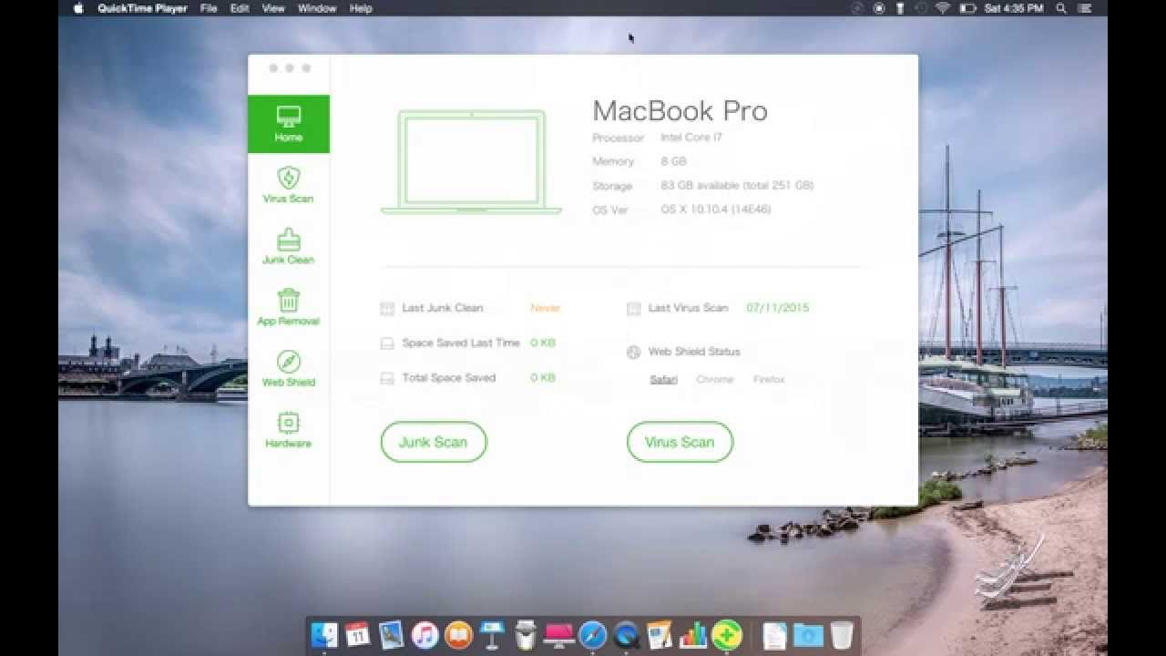Open the Edit menu

point(240,8)
